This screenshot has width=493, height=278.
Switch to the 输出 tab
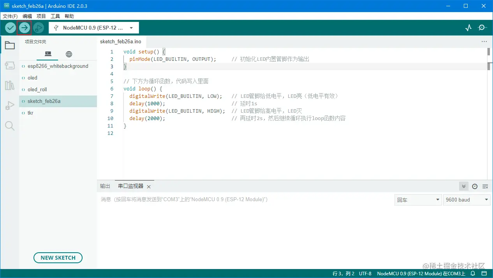coord(105,186)
